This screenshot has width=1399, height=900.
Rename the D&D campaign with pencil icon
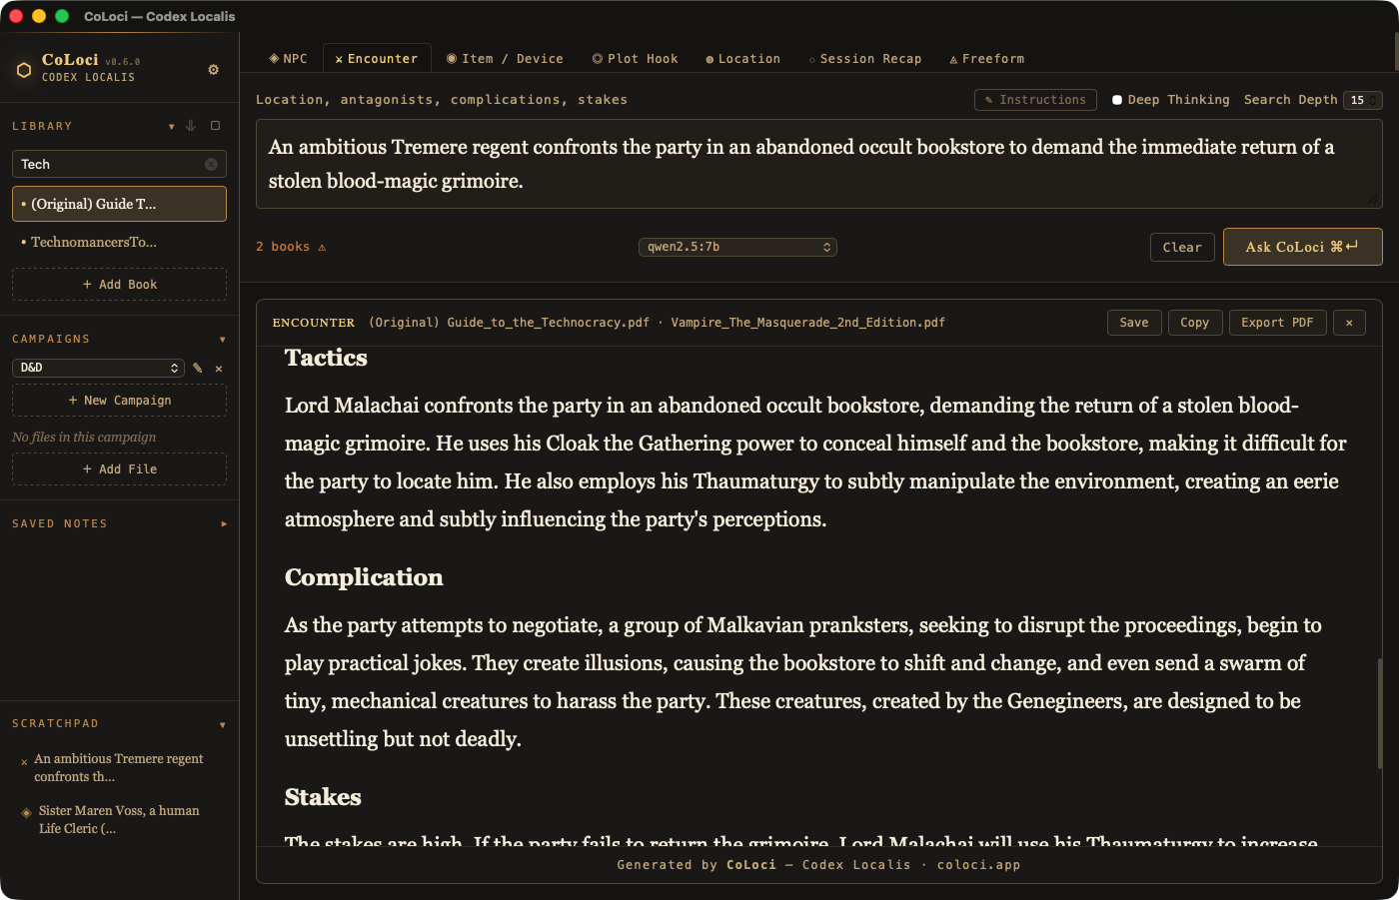click(198, 368)
